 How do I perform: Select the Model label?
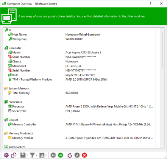click(16, 52)
